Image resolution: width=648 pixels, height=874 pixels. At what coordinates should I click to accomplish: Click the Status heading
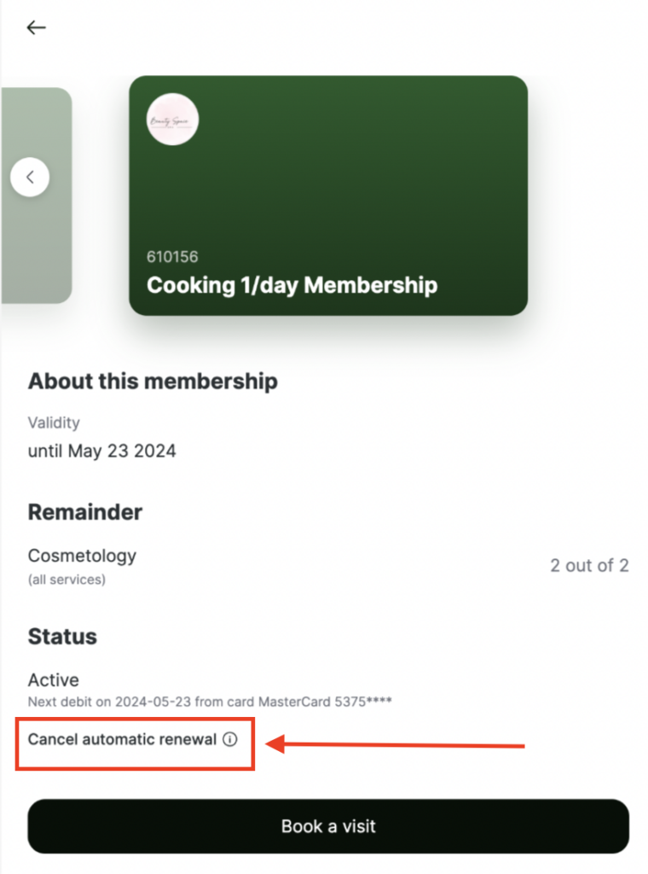point(62,637)
